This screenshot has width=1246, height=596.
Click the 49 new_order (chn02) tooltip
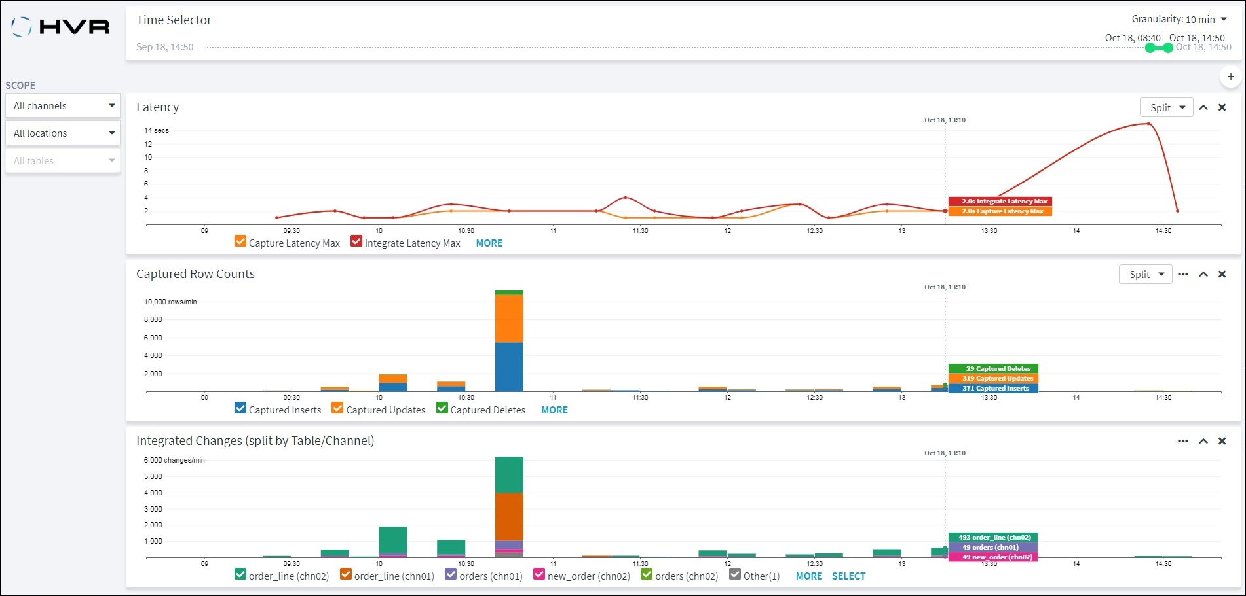point(993,557)
